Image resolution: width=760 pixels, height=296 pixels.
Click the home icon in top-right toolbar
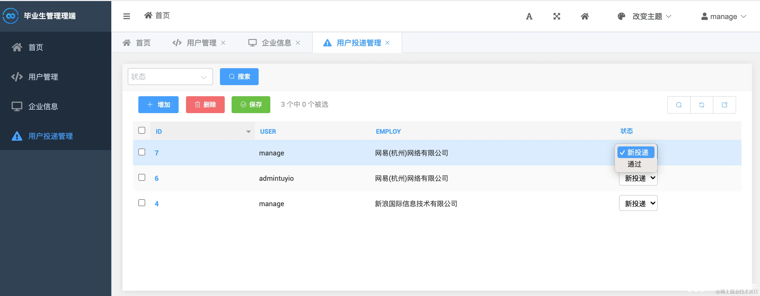(x=585, y=16)
